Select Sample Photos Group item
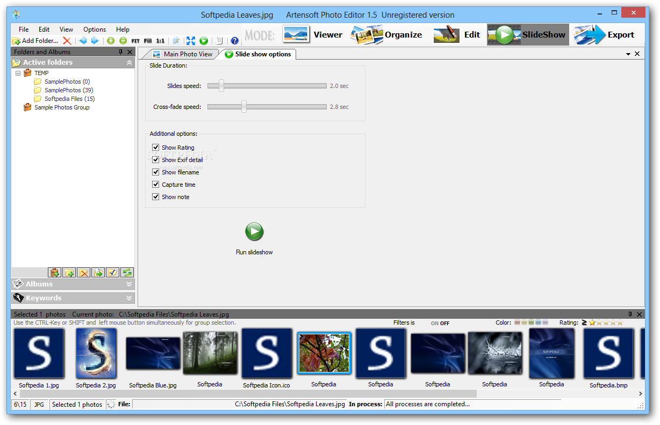The width and height of the screenshot is (660, 425). 56,107
